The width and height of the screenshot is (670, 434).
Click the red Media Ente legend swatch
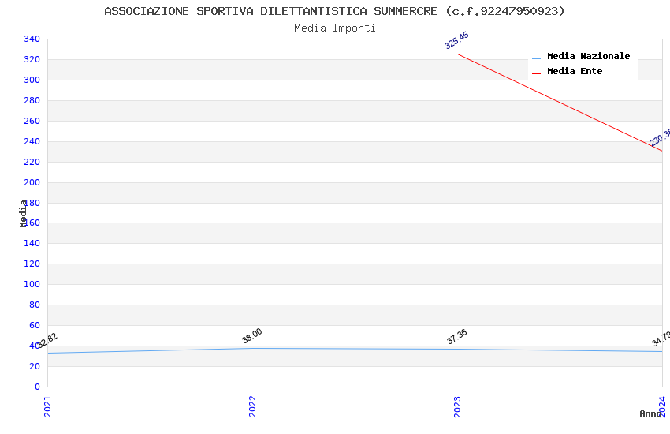tap(536, 73)
